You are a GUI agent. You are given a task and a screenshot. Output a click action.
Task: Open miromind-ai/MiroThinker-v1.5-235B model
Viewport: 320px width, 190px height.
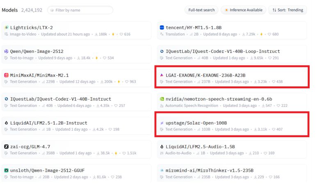coord(209,170)
